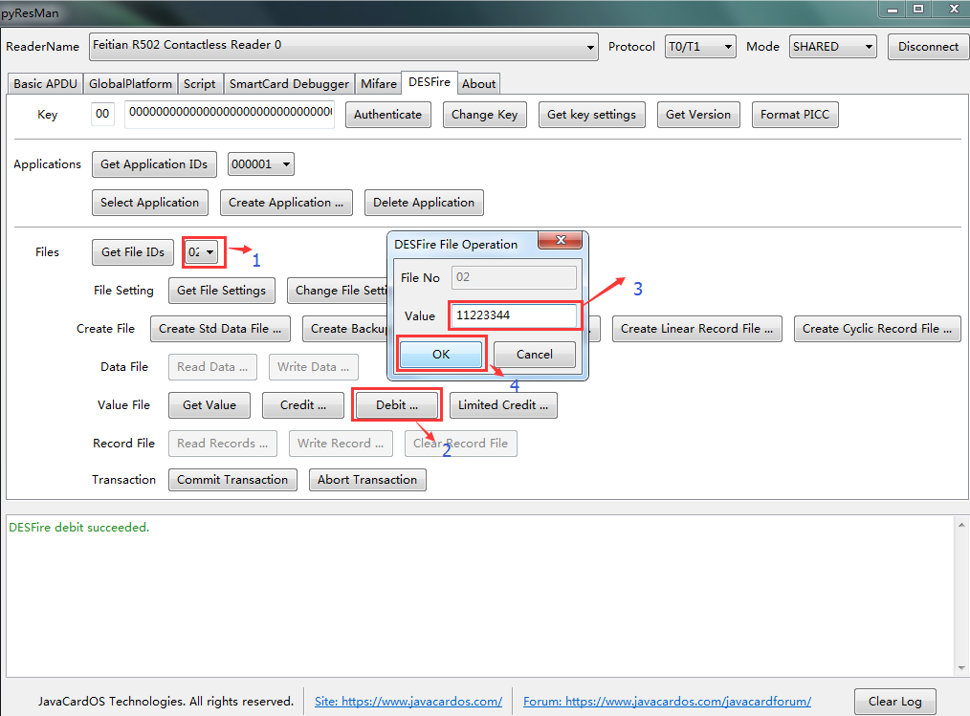Open the About tab

(479, 83)
